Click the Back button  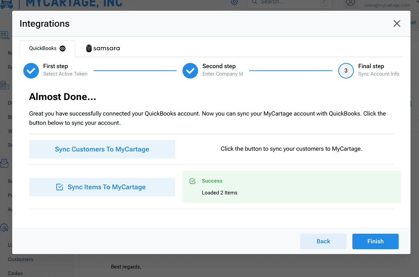point(324,241)
